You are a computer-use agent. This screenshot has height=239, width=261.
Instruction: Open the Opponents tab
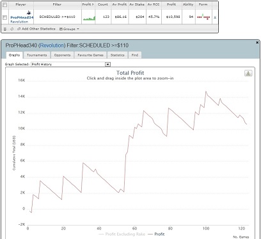pos(62,55)
